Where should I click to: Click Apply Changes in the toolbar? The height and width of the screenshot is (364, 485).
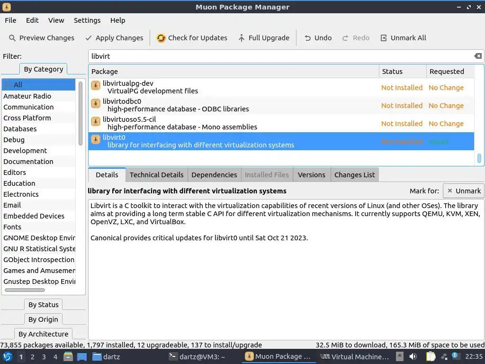point(115,38)
